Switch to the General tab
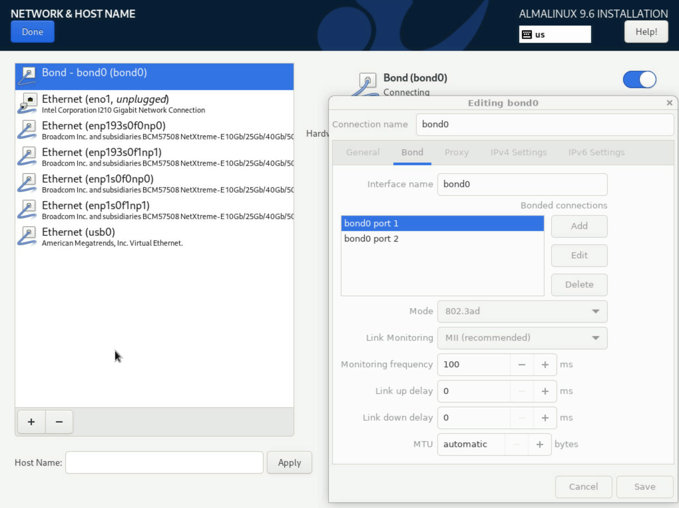This screenshot has height=508, width=679. (363, 152)
